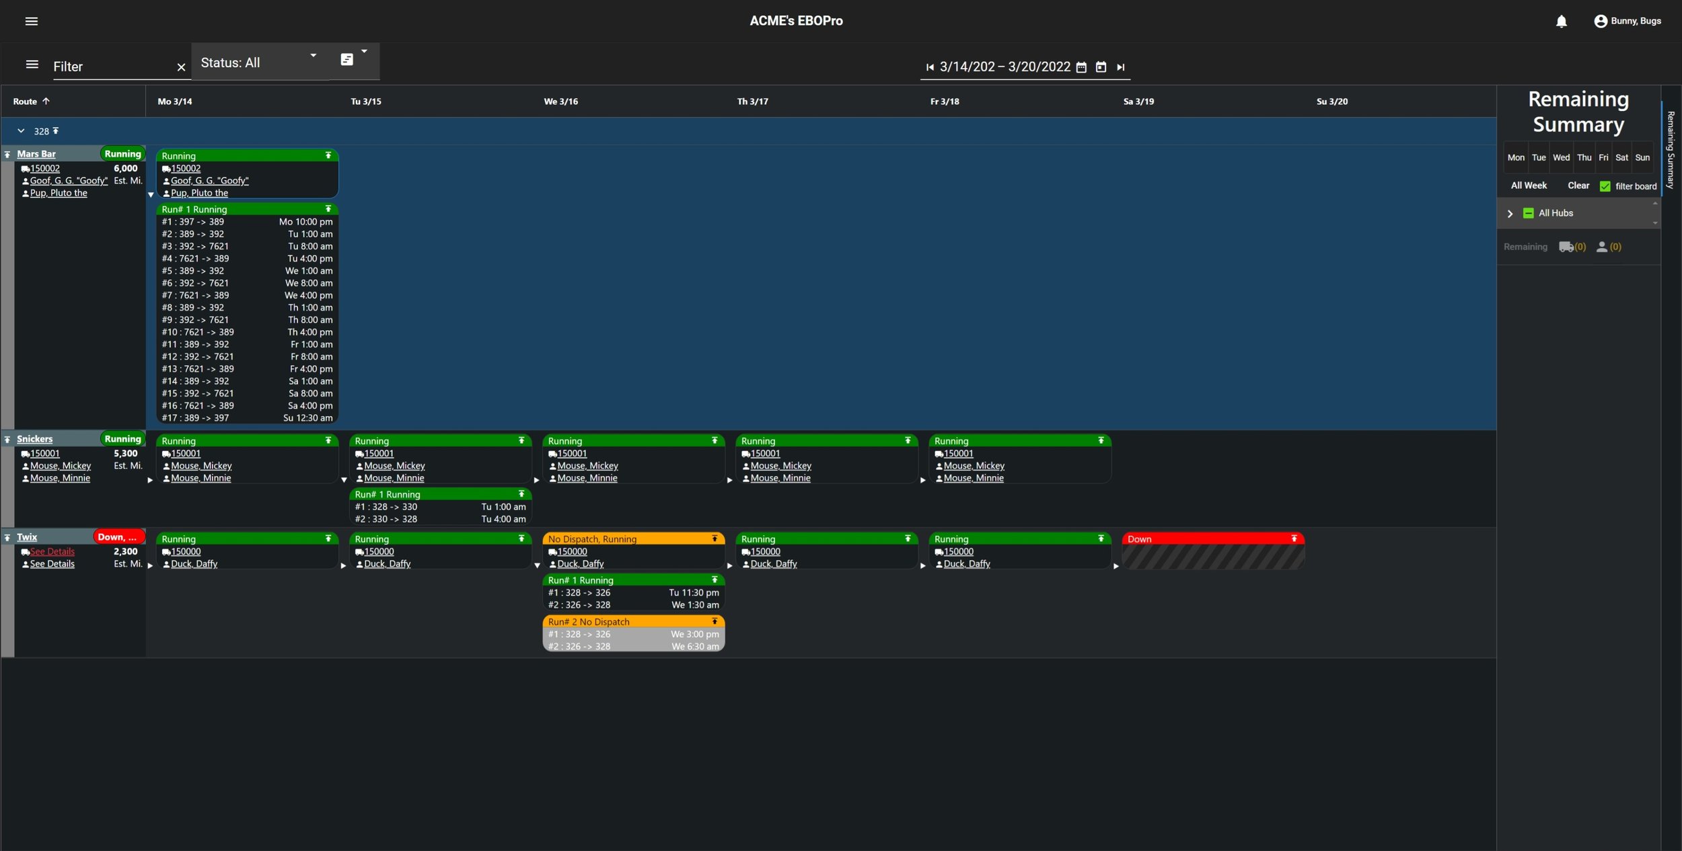
Task: Click collapse icon on Twix Thursday Running card
Action: click(908, 538)
